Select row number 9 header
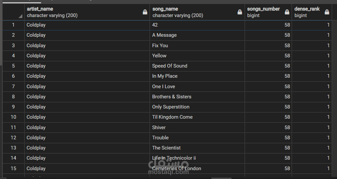 [x=13, y=107]
